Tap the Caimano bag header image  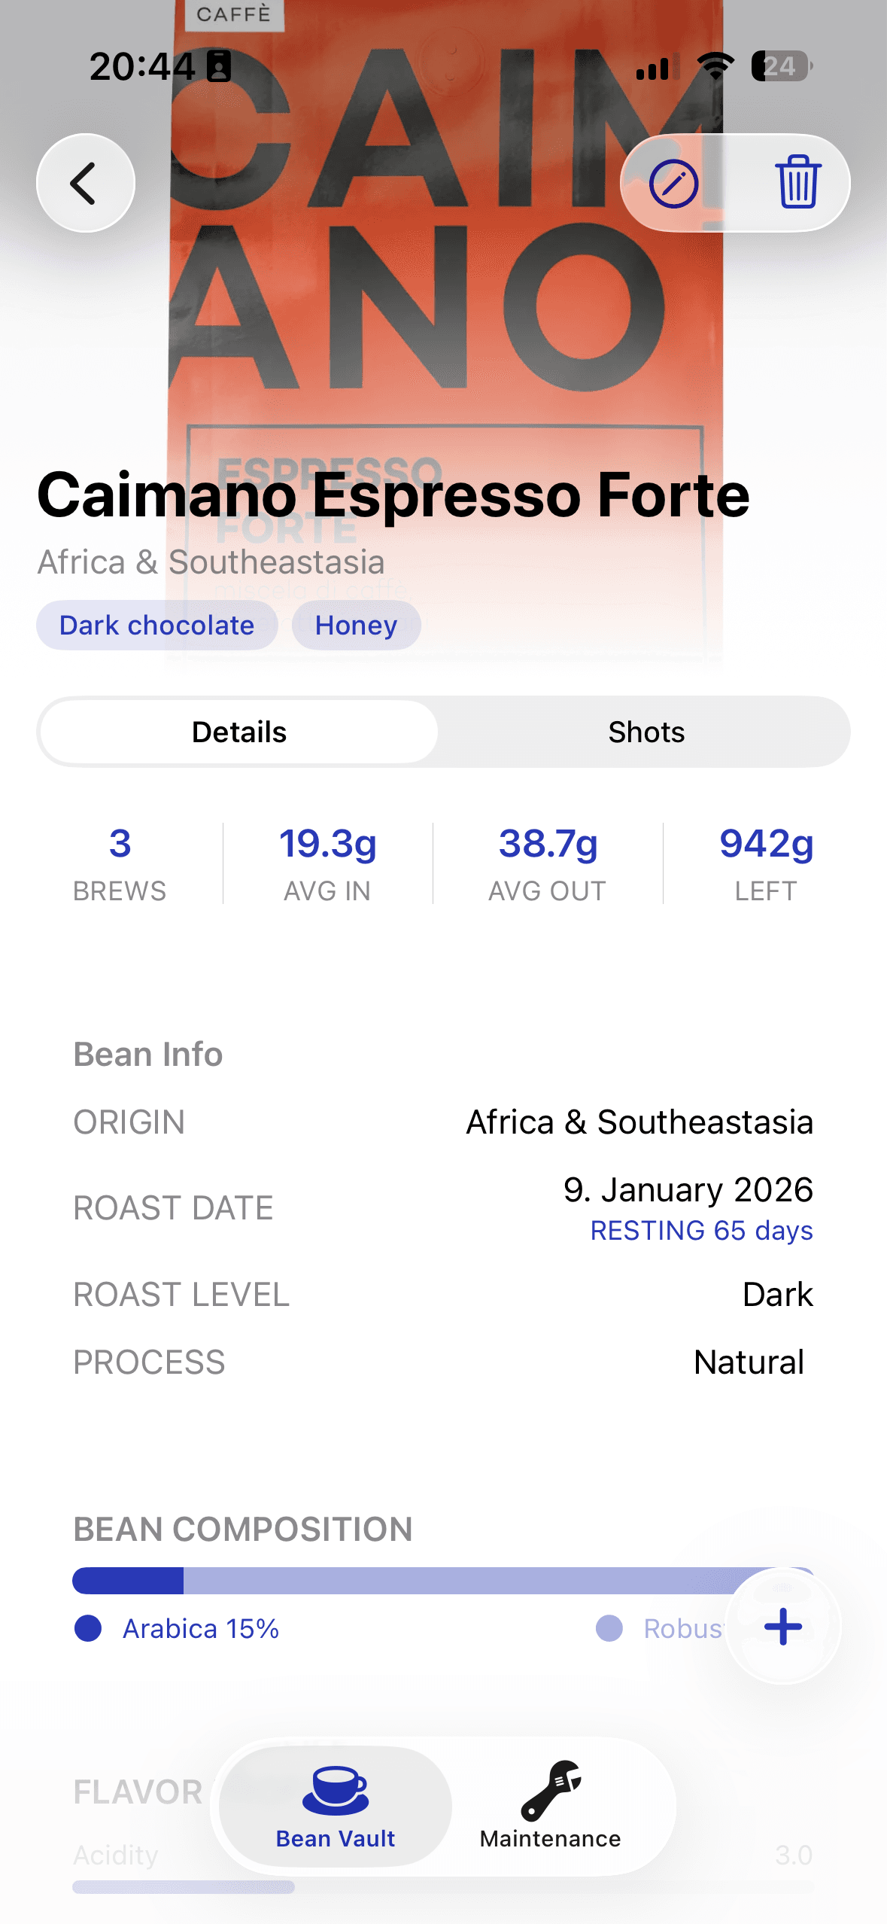(x=444, y=316)
